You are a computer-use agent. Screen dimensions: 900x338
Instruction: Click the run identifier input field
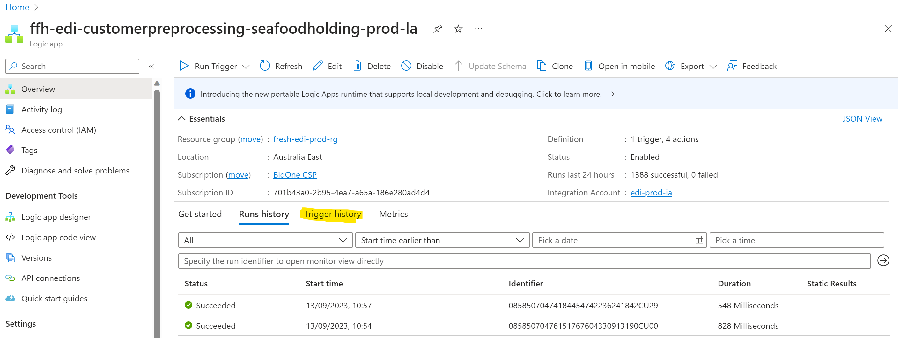click(x=524, y=261)
